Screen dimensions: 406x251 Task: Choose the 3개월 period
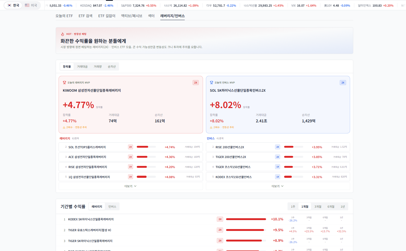318,207
